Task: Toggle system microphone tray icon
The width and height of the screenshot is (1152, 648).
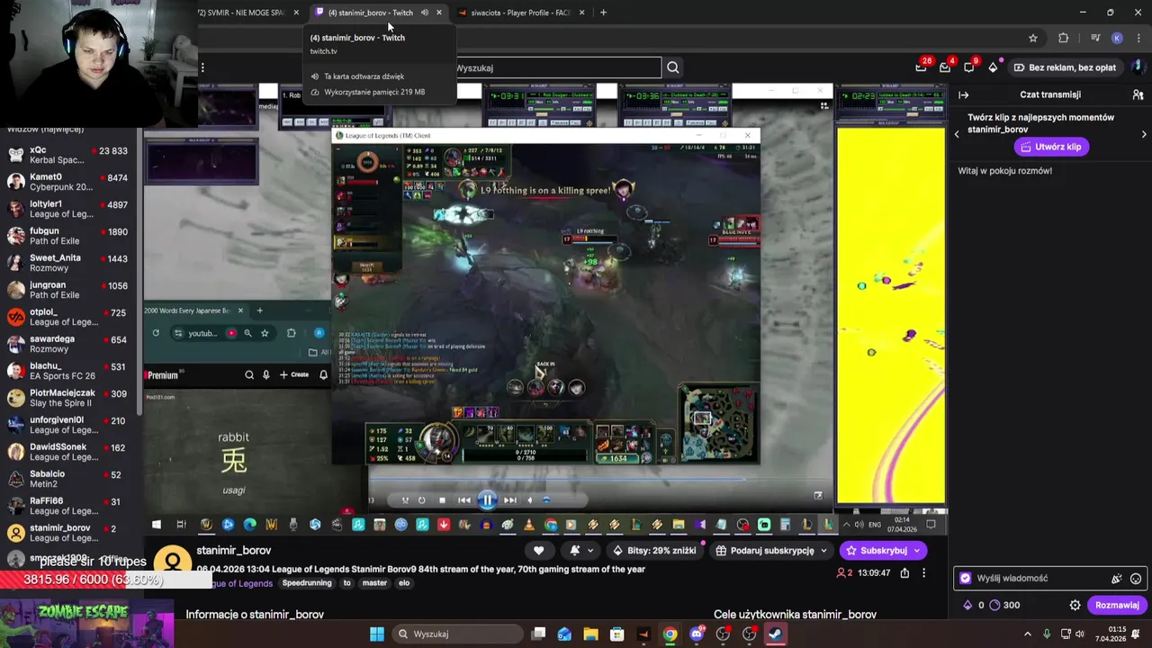Action: point(1047,634)
